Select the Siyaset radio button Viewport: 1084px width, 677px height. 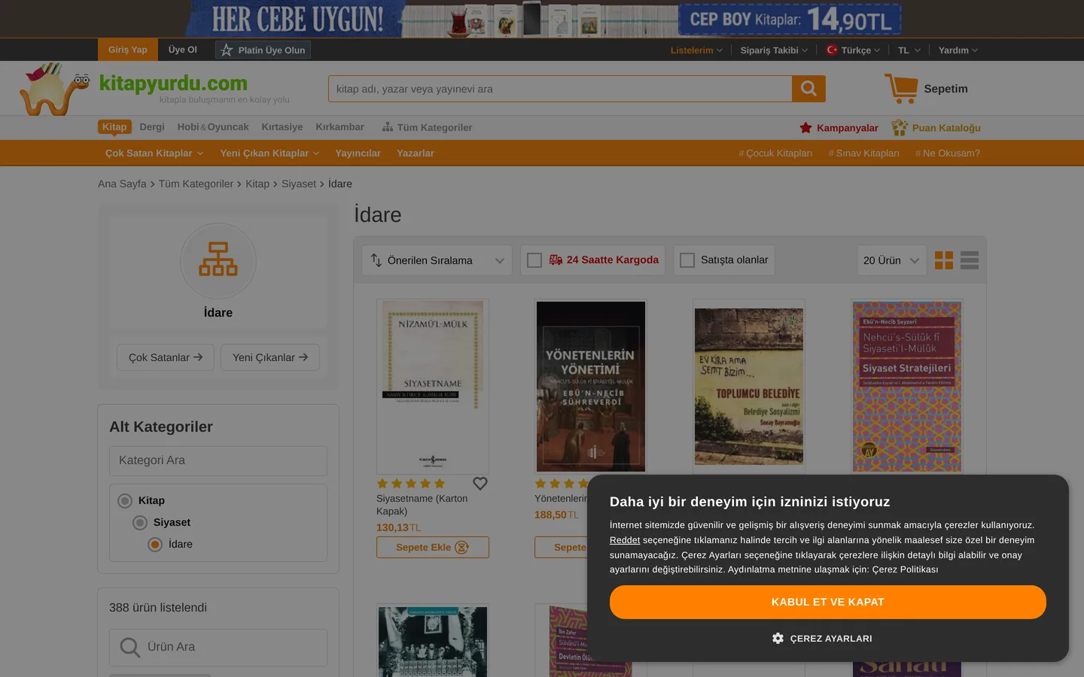[x=140, y=523]
